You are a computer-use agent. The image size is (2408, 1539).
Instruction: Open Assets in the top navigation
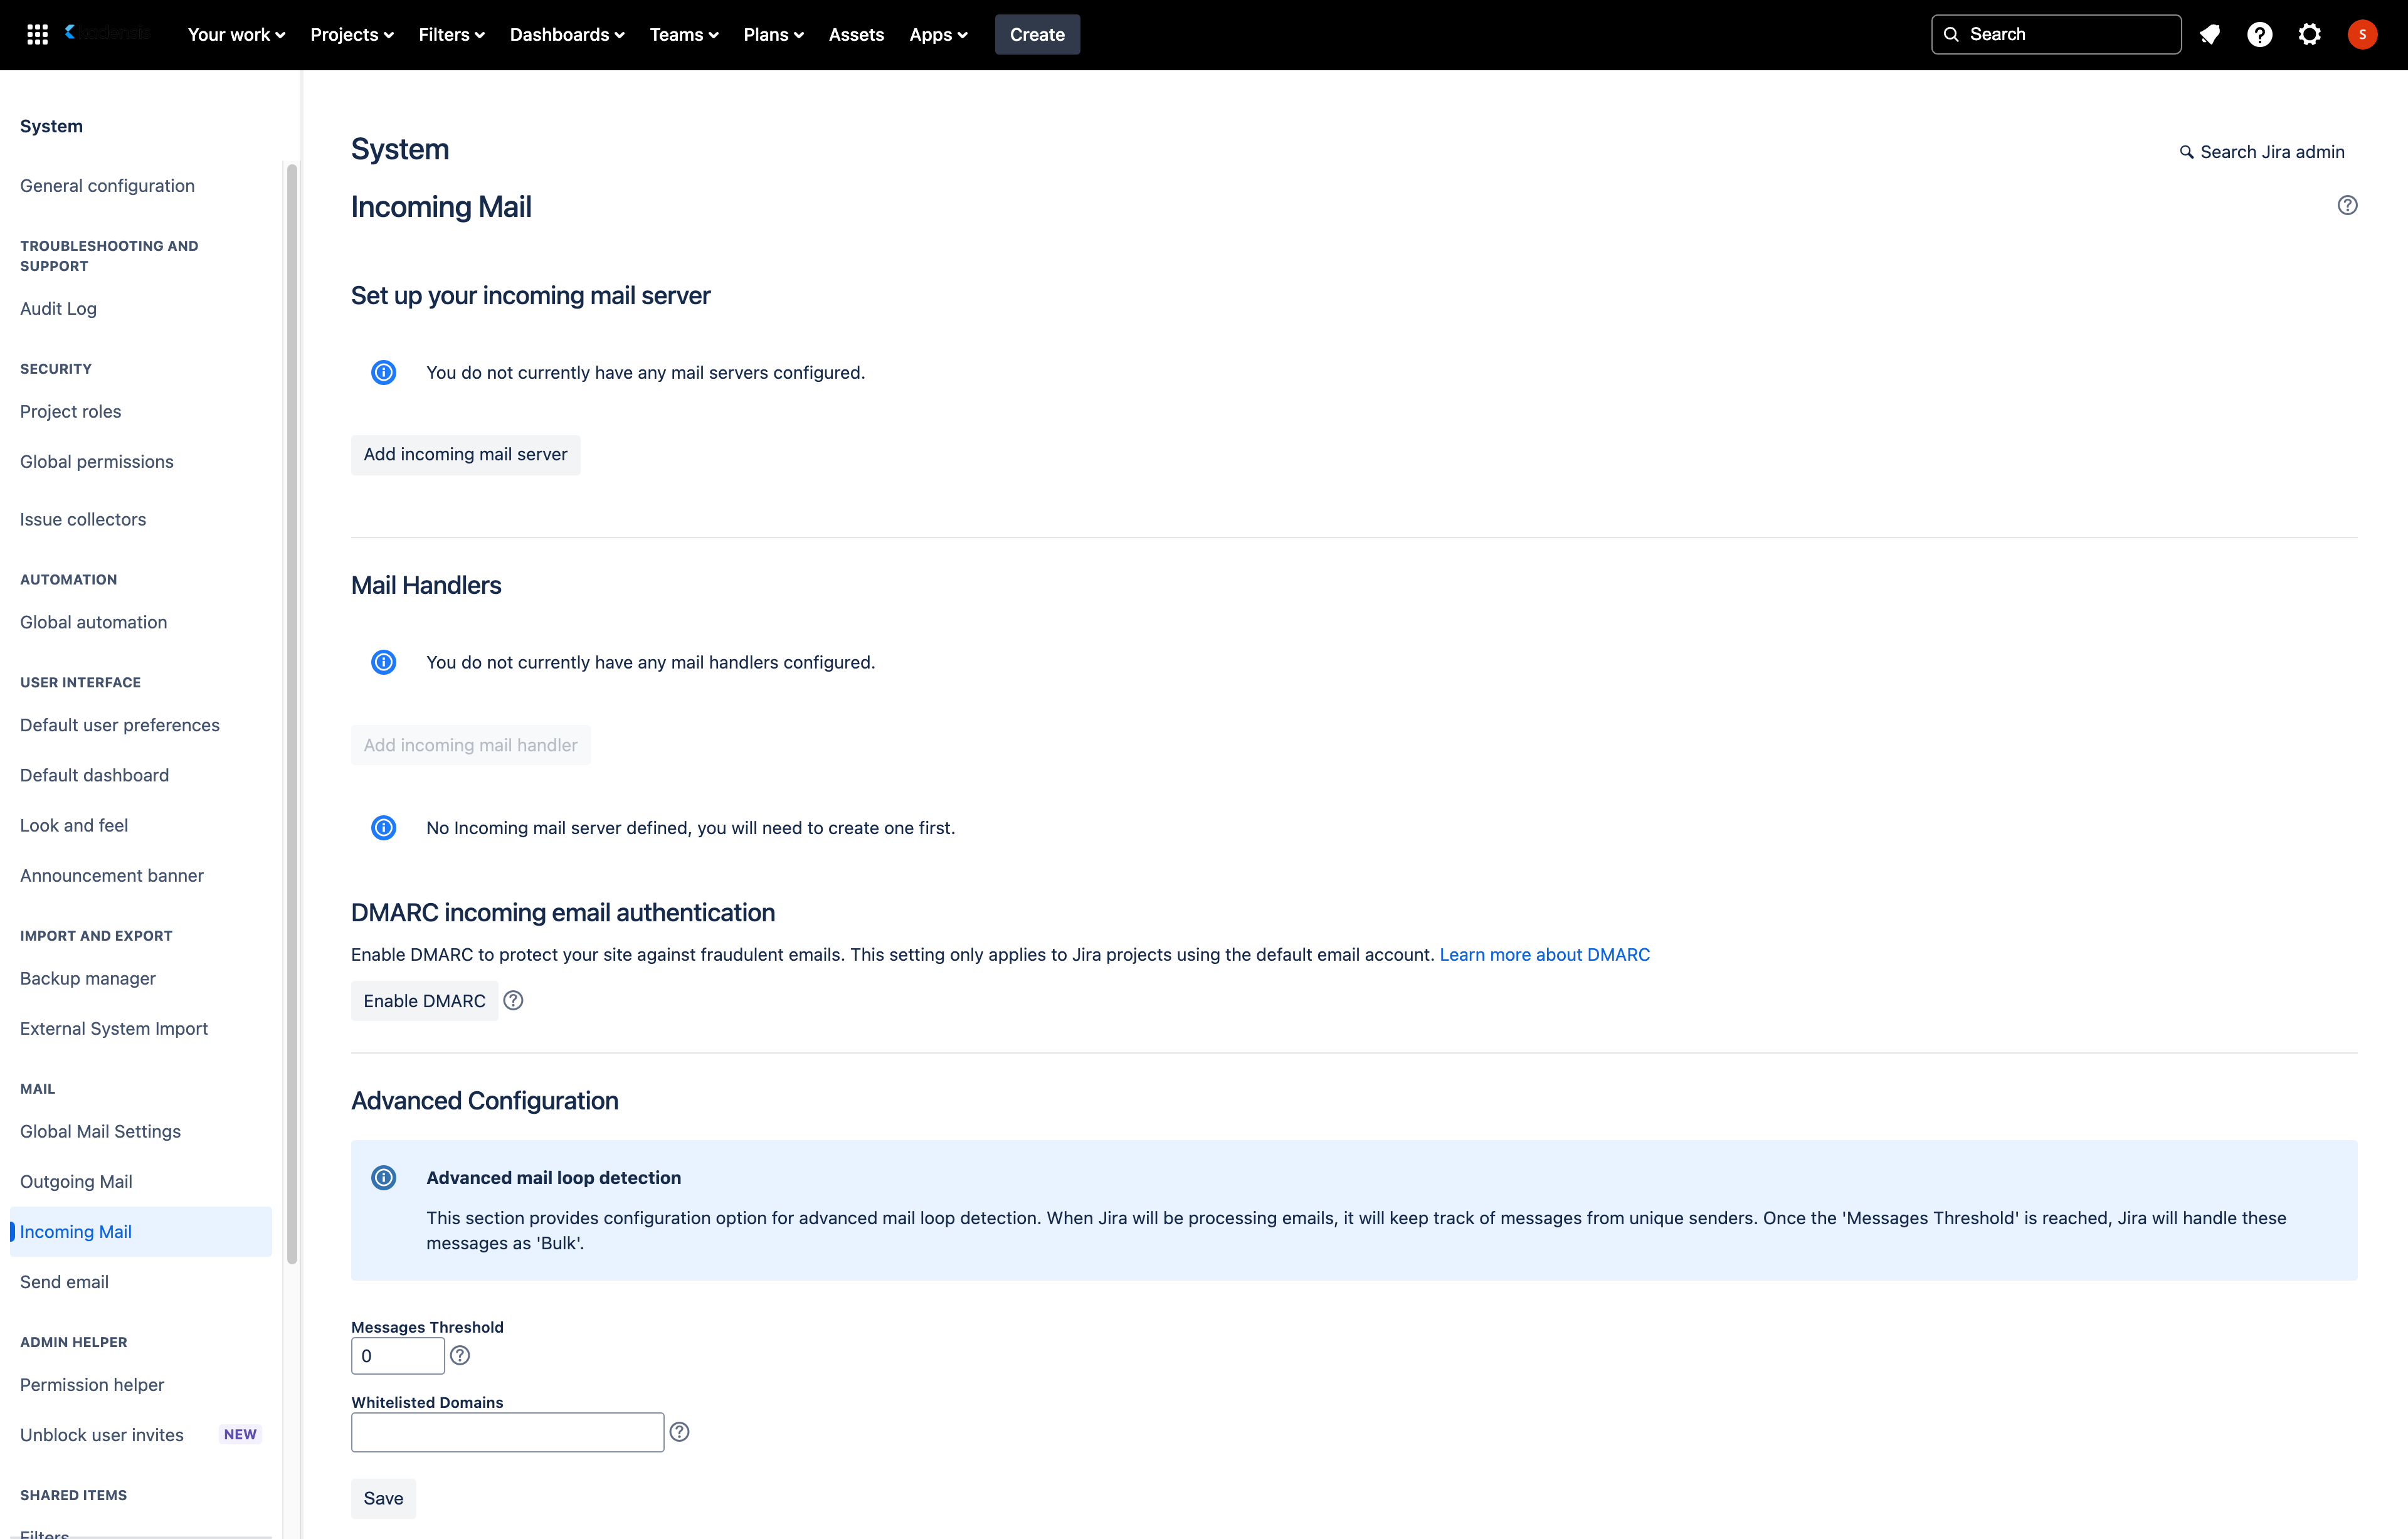[856, 35]
